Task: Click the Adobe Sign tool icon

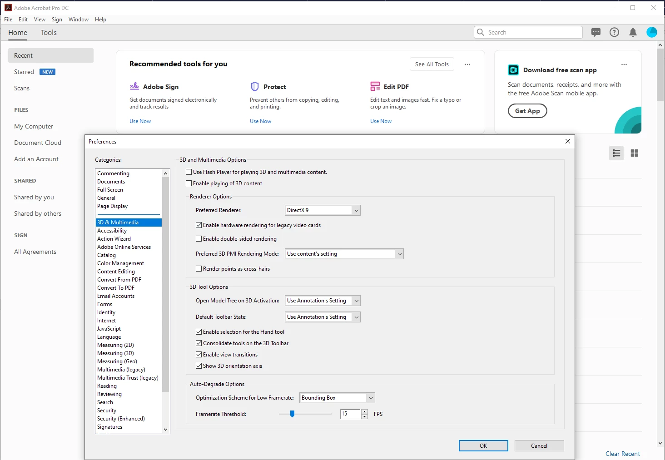Action: click(134, 86)
